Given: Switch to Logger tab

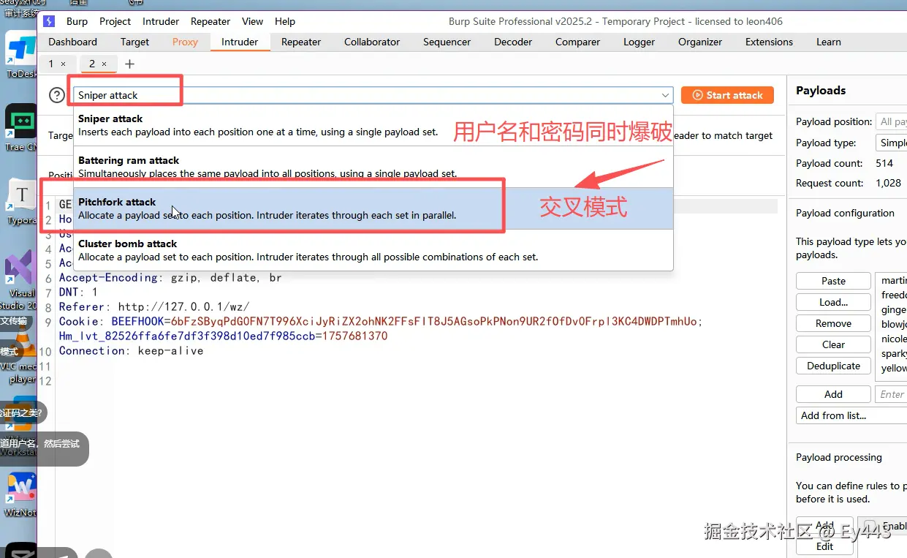Looking at the screenshot, I should pos(639,42).
